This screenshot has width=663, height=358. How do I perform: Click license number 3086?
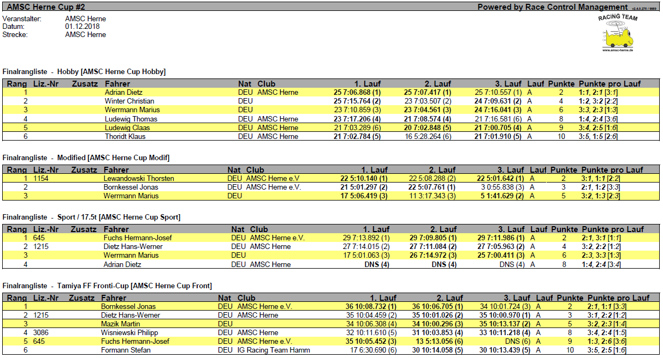coord(41,332)
